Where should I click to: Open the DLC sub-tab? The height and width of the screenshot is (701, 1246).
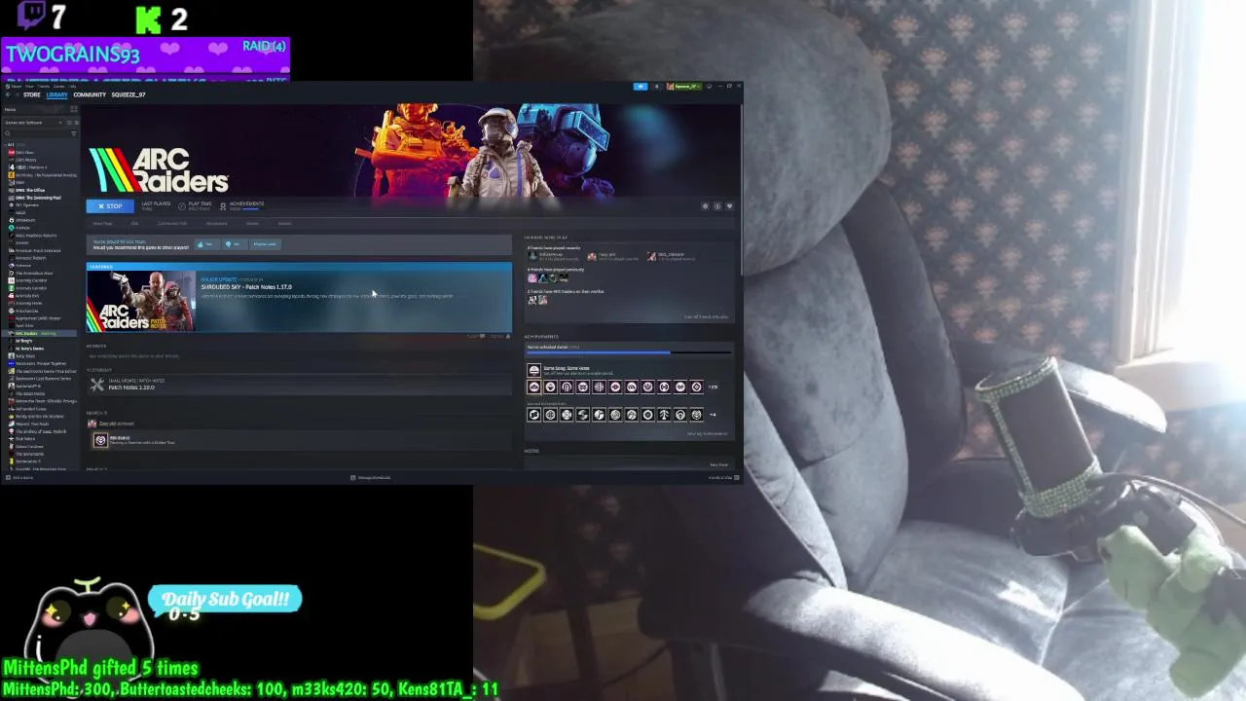tap(134, 223)
